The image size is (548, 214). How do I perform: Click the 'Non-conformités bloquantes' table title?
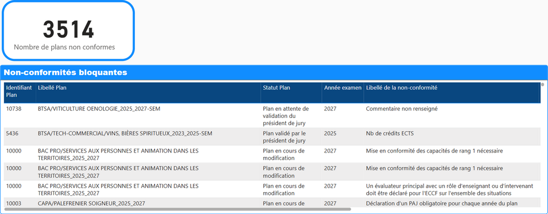click(66, 73)
